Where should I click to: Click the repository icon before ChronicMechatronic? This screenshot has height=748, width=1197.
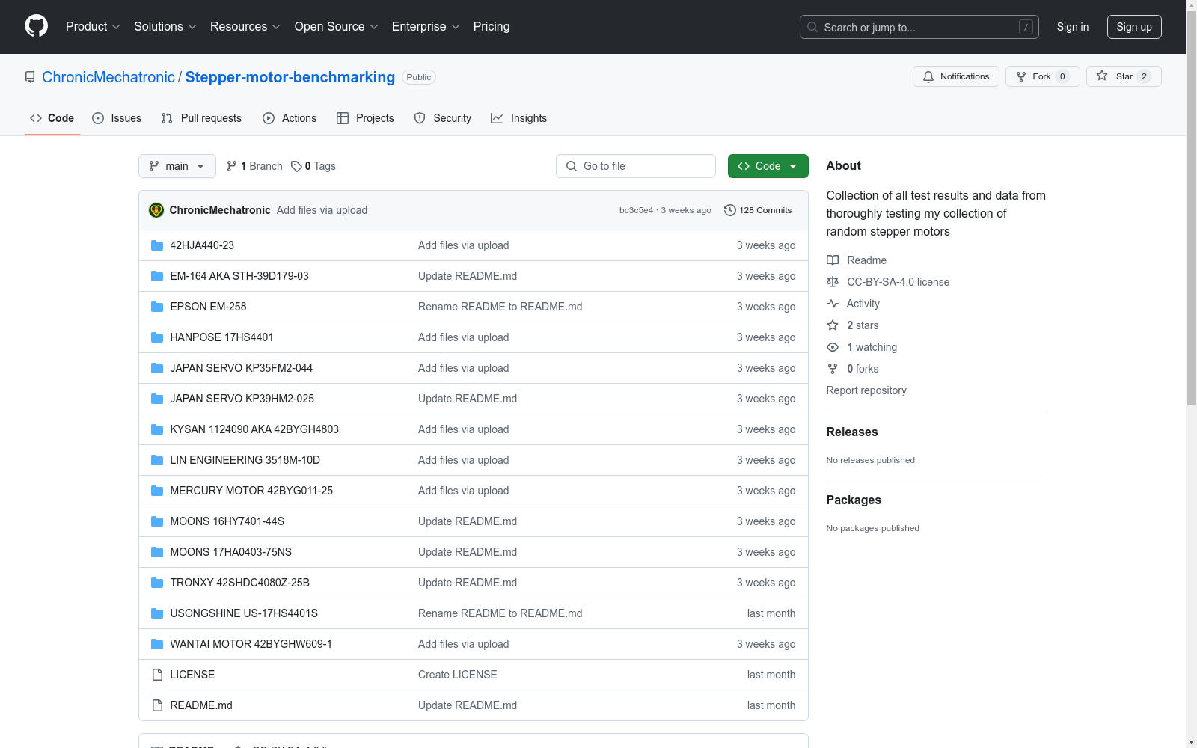[x=30, y=77]
